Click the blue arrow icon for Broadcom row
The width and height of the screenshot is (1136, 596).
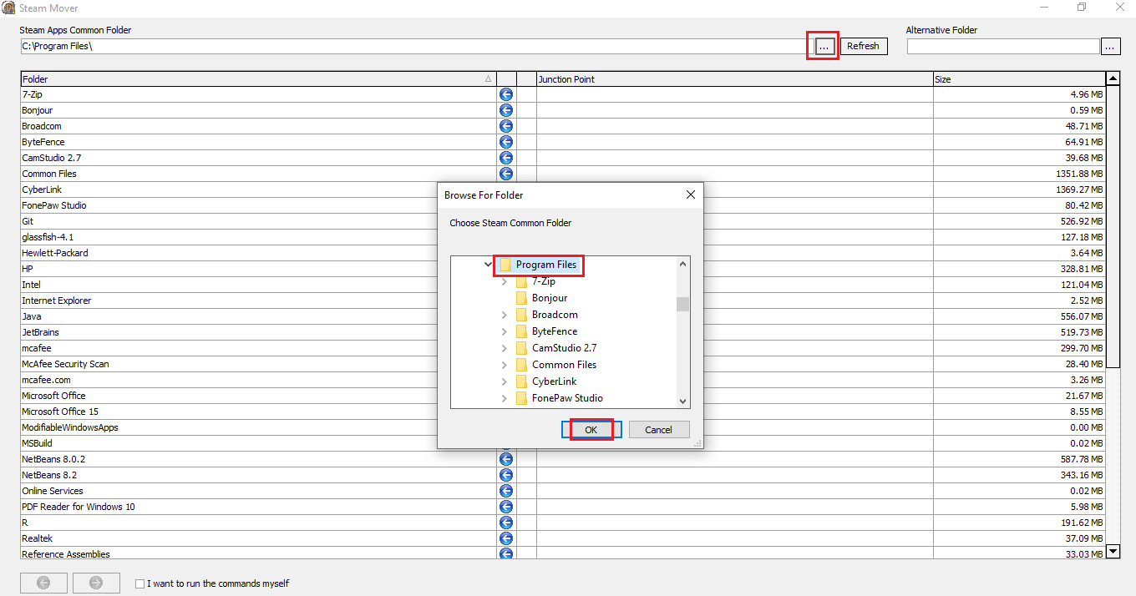click(506, 126)
